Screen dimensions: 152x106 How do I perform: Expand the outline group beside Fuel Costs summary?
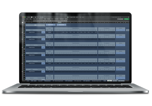coord(22,63)
